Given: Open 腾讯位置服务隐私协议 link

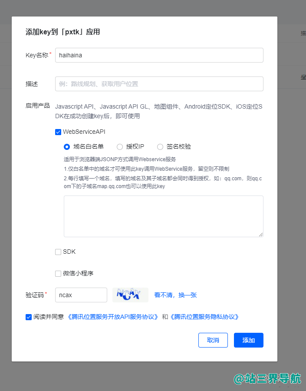Looking at the screenshot, I should (204, 317).
